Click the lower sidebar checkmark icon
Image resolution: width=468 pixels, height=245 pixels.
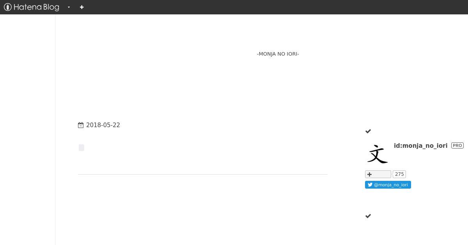(x=368, y=216)
